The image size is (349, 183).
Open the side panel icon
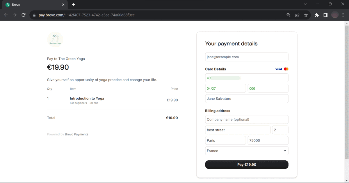pos(325,15)
